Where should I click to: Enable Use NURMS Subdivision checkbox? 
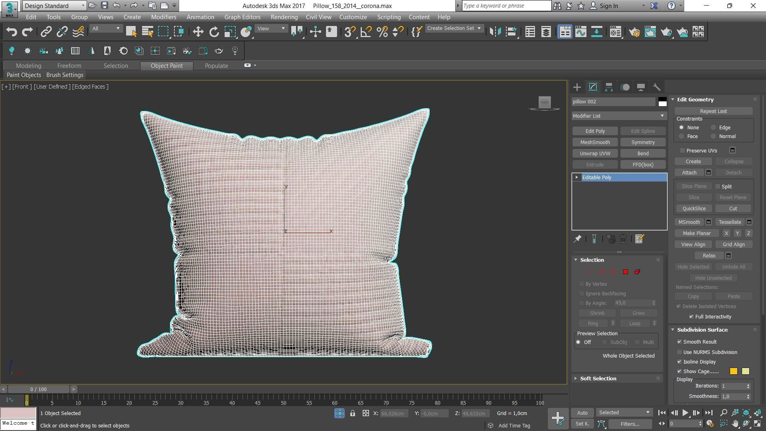coord(679,352)
